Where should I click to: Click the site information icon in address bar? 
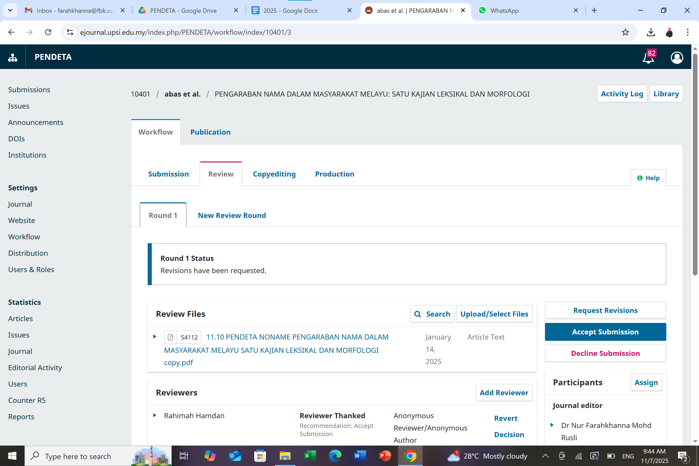tap(70, 32)
